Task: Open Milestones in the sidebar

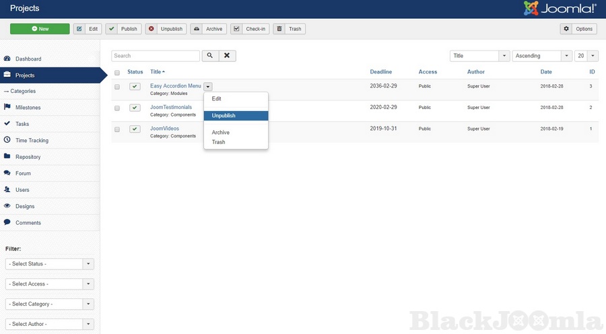Action: coord(28,108)
